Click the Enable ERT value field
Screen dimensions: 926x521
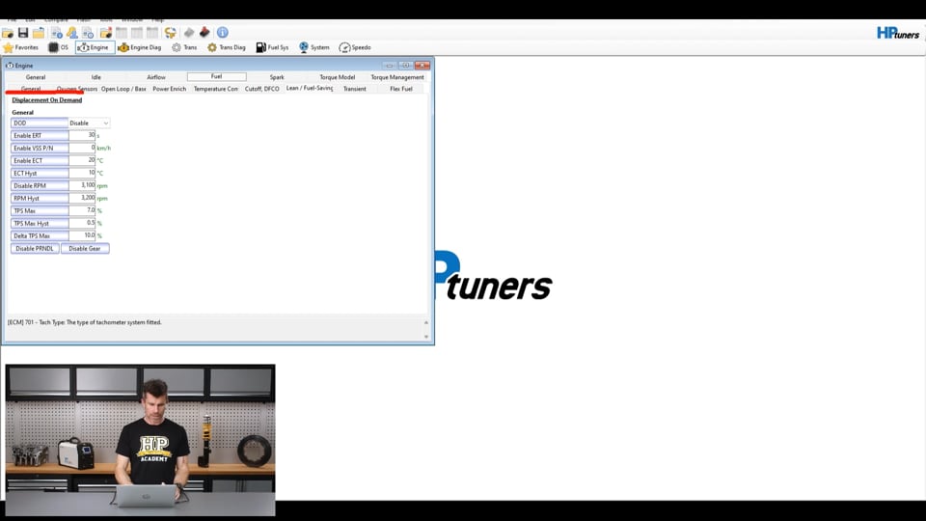pos(82,135)
